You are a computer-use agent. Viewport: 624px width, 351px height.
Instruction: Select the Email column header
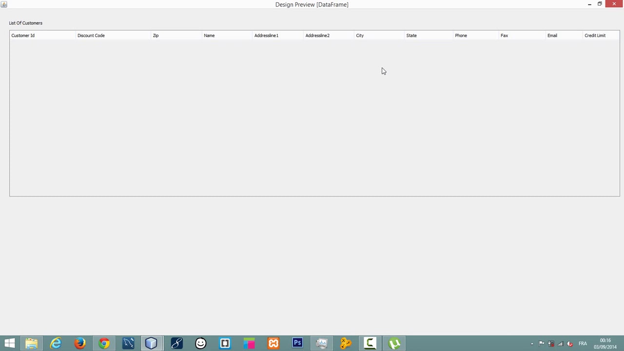pyautogui.click(x=564, y=36)
